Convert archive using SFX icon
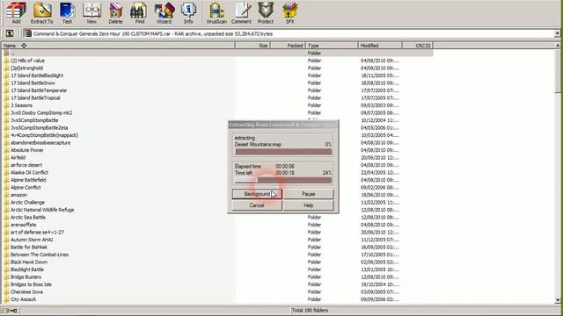The height and width of the screenshot is (316, 563). [x=289, y=12]
